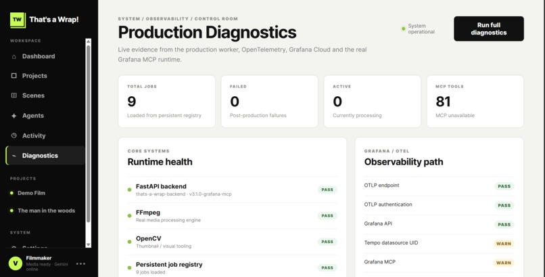Screen dimensions: 545x277
Task: Click the Scenes panel icon
Action: (14, 95)
